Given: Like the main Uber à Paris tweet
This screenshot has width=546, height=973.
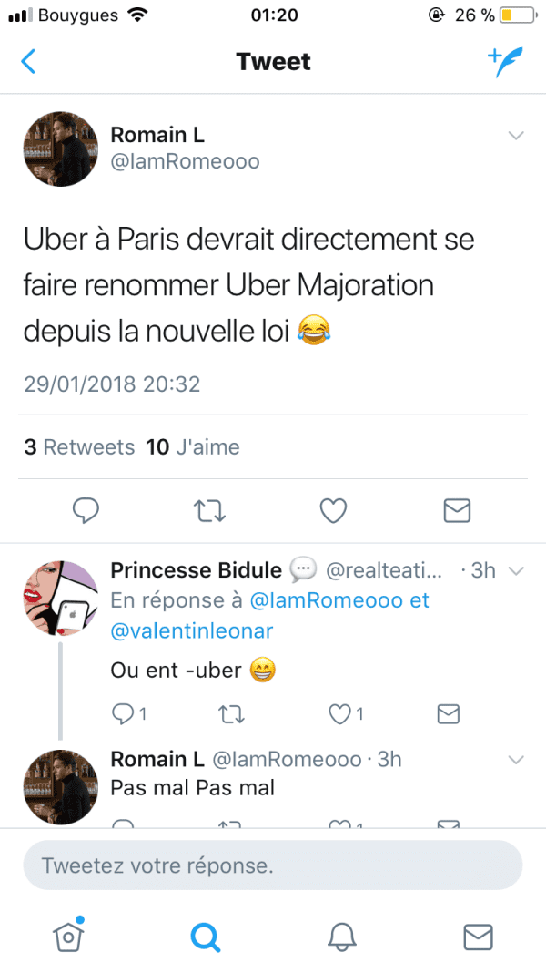Looking at the screenshot, I should 333,511.
